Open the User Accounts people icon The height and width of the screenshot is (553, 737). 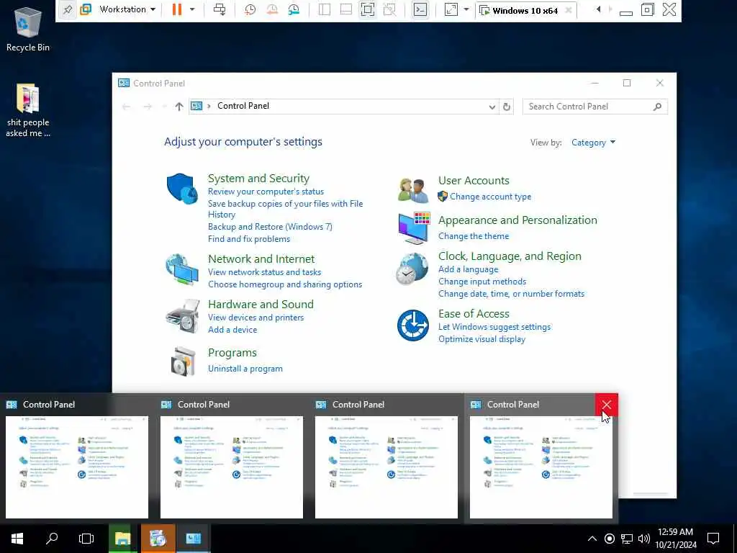coord(412,190)
